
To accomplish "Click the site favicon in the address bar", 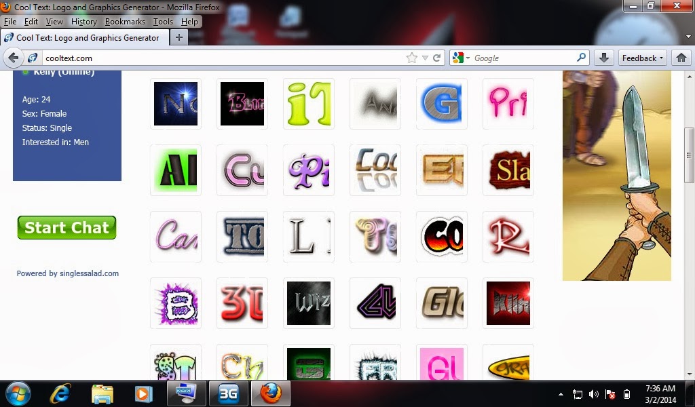I will (x=33, y=58).
